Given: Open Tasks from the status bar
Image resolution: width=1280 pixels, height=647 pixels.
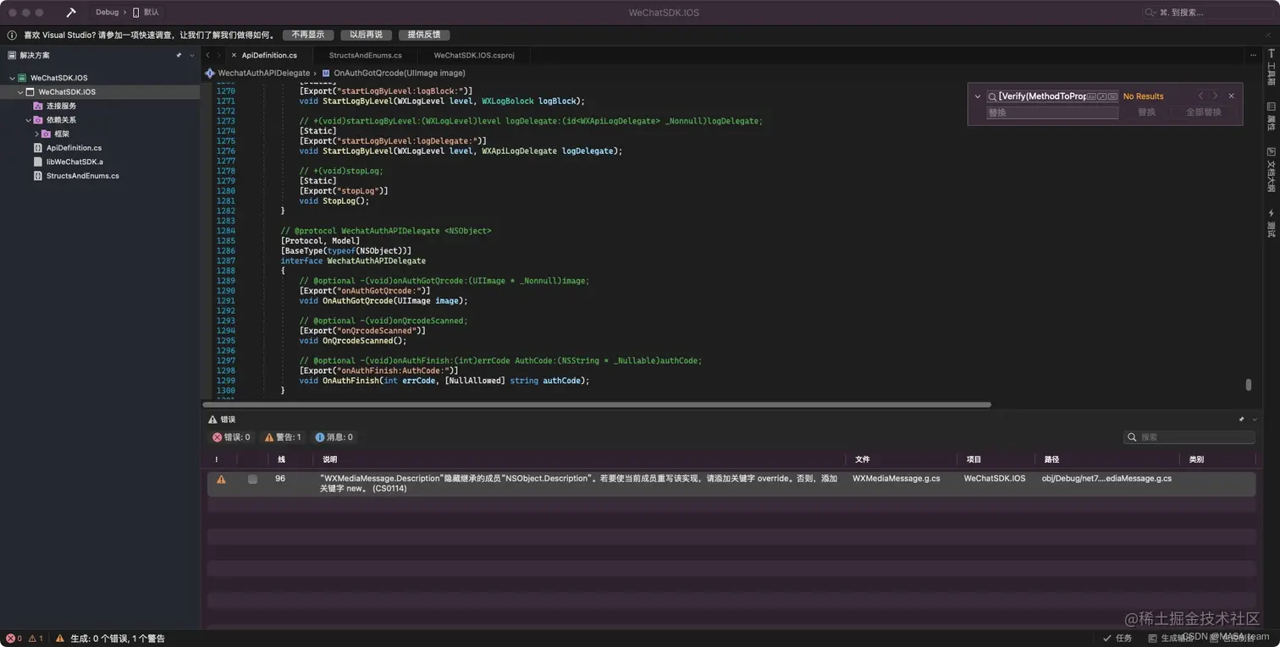Looking at the screenshot, I should 1117,639.
